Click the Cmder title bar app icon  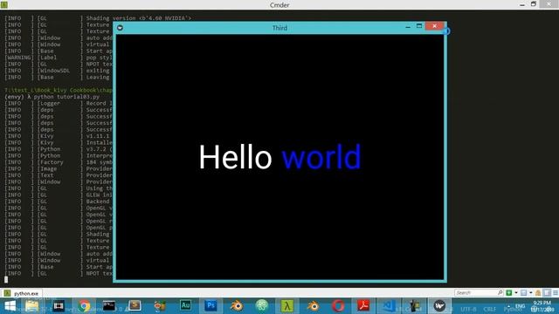(3, 4)
